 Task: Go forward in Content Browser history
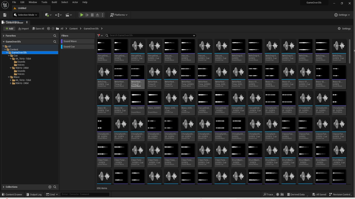click(x=53, y=28)
